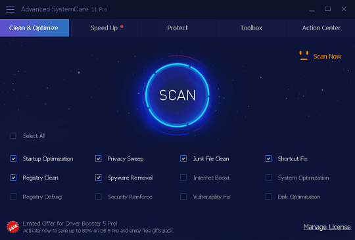Tick the Vulnerability Fix checkbox
The width and height of the screenshot is (355, 240).
coord(183,197)
